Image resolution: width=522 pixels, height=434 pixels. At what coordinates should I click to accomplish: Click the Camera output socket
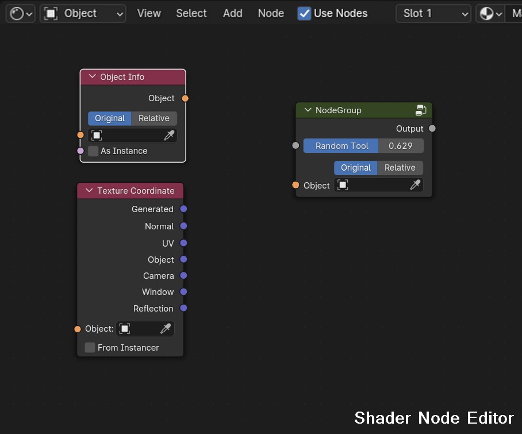click(x=183, y=275)
